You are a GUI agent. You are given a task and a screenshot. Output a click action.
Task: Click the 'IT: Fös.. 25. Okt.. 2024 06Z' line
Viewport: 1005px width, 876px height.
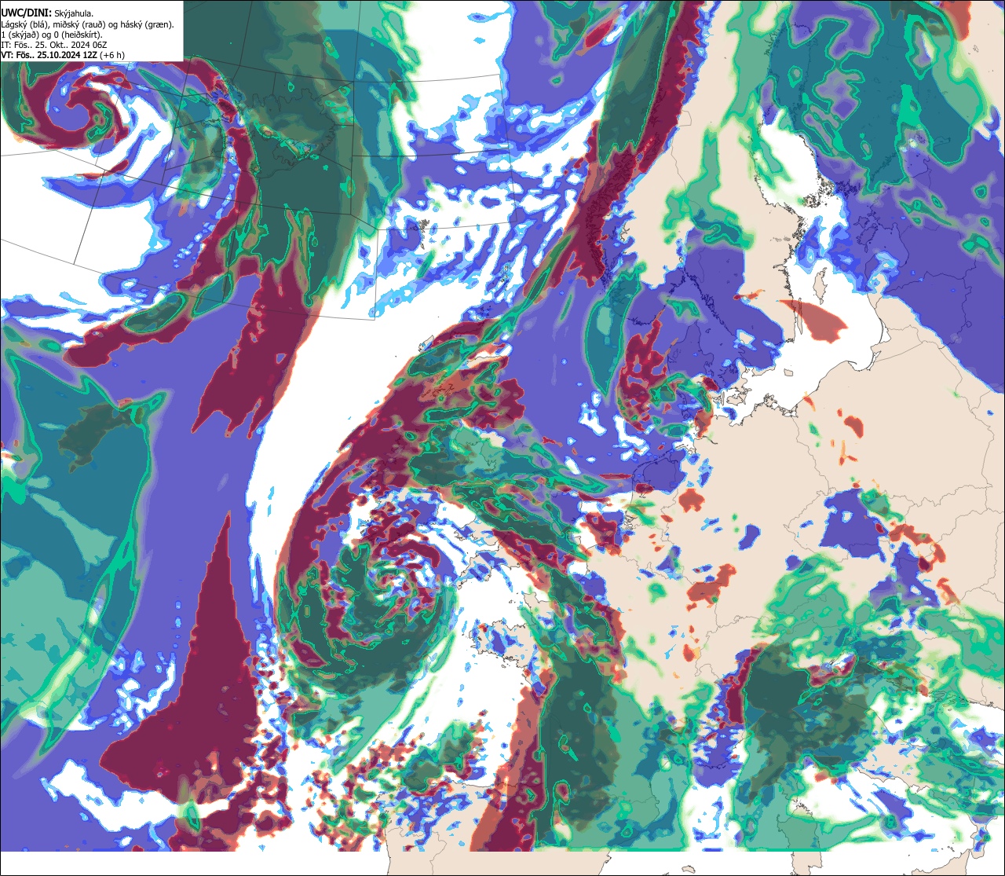click(x=54, y=45)
